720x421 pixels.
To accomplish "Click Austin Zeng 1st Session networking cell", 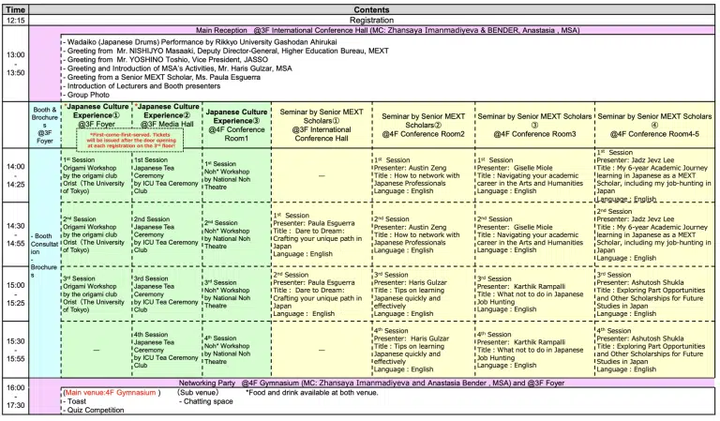I will tap(424, 175).
